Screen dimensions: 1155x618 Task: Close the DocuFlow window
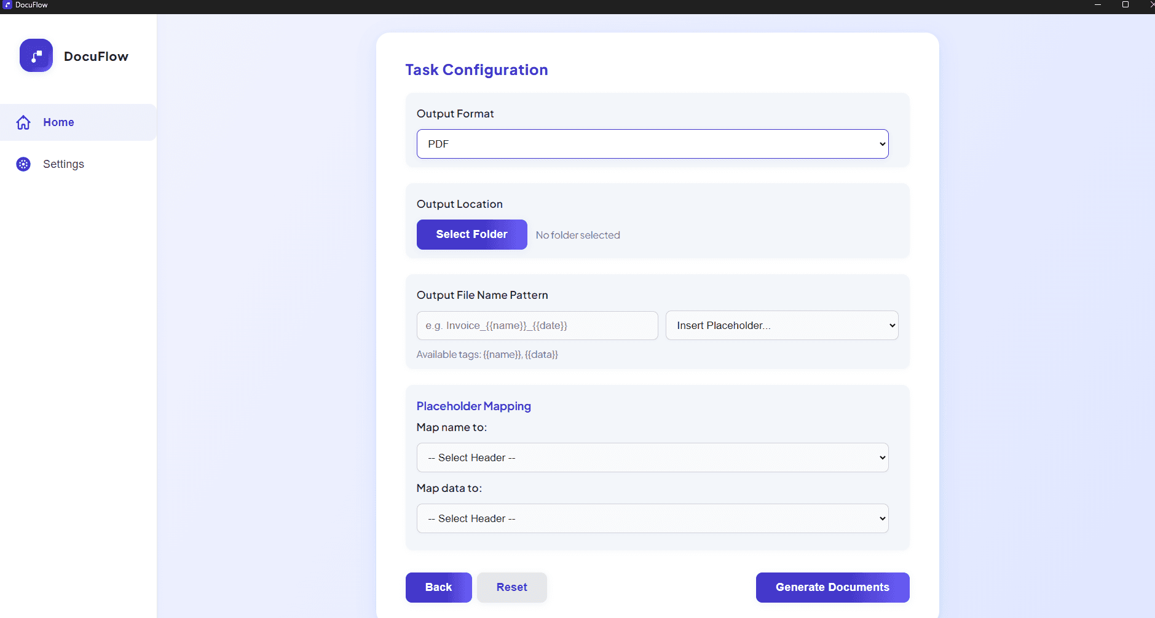[1151, 5]
